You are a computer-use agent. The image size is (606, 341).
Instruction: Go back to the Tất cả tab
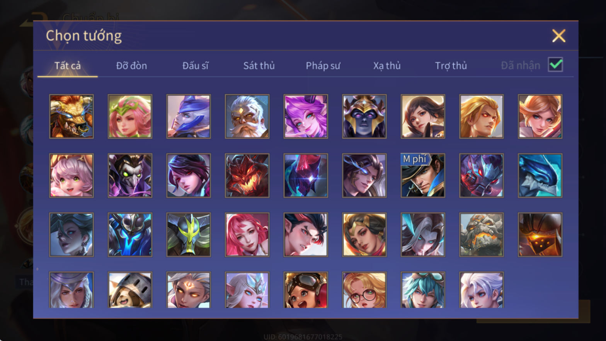(68, 66)
